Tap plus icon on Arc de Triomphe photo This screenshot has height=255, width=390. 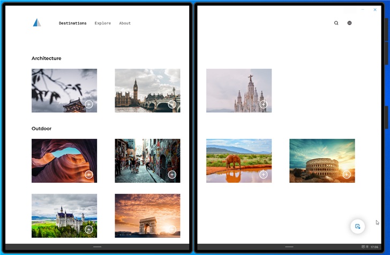click(x=172, y=229)
